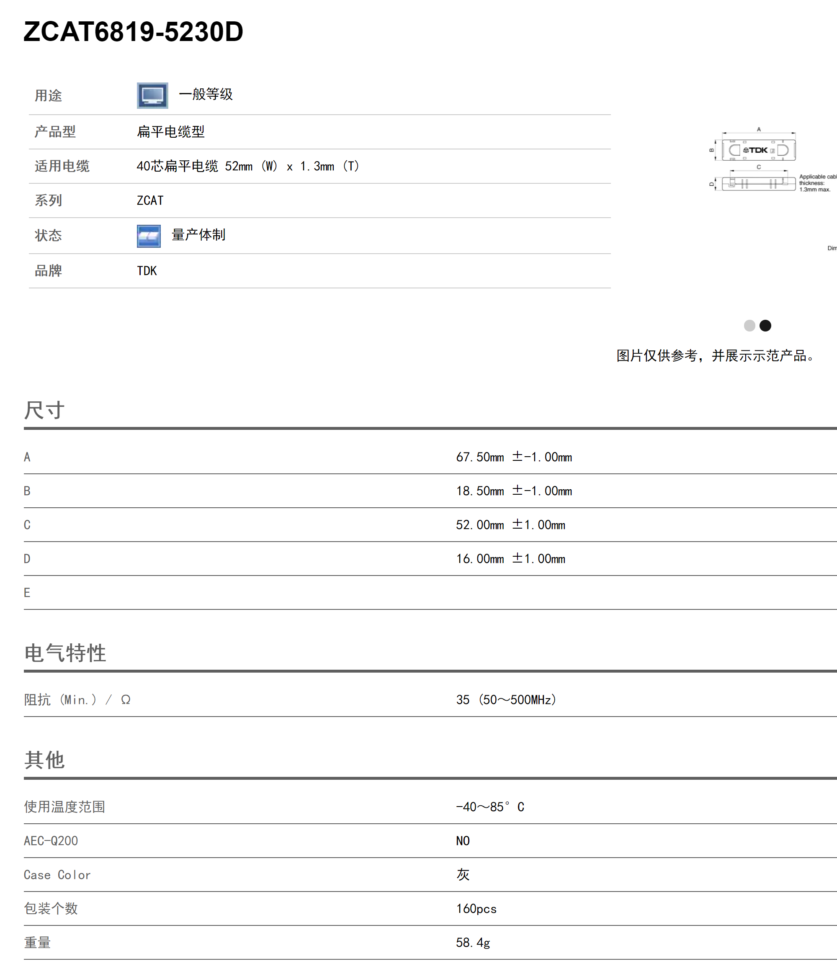Click the '量产体制' status text
The width and height of the screenshot is (837, 961).
(x=198, y=235)
